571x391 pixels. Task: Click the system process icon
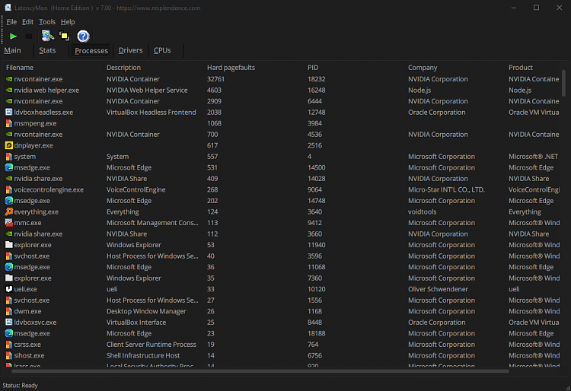[8, 157]
